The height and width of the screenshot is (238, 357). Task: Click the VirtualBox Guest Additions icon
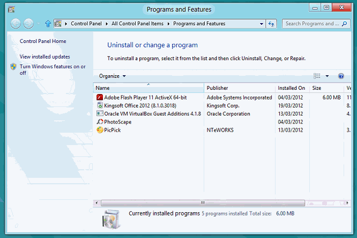[x=100, y=113]
